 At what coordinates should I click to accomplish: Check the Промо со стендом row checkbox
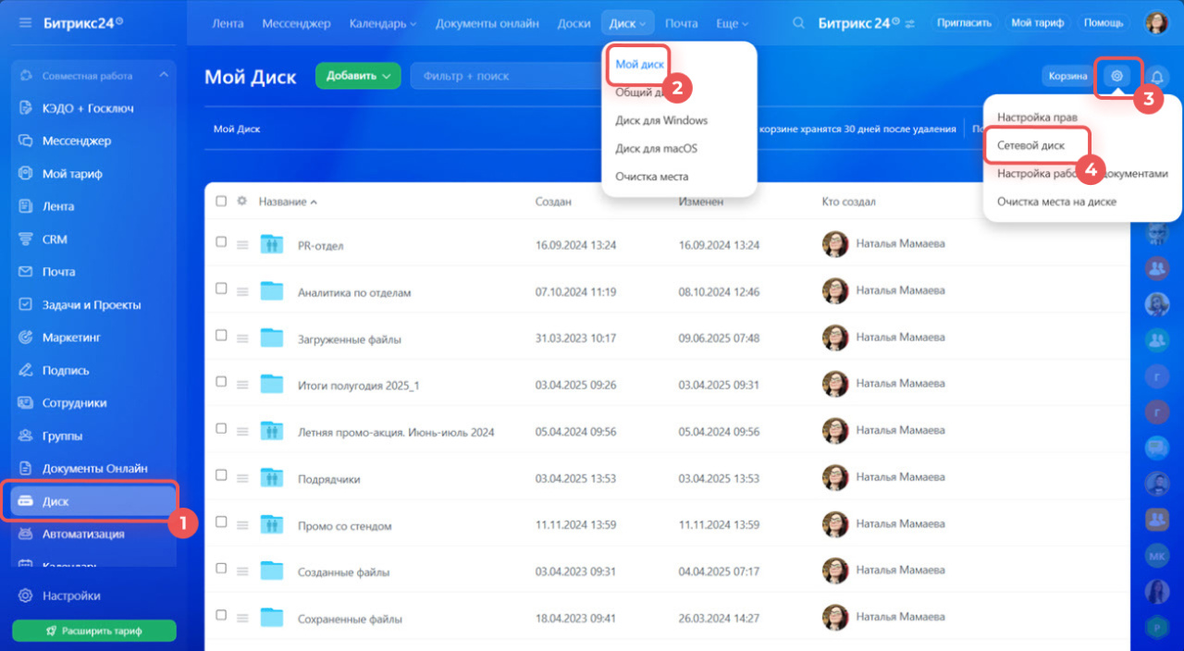click(x=221, y=522)
